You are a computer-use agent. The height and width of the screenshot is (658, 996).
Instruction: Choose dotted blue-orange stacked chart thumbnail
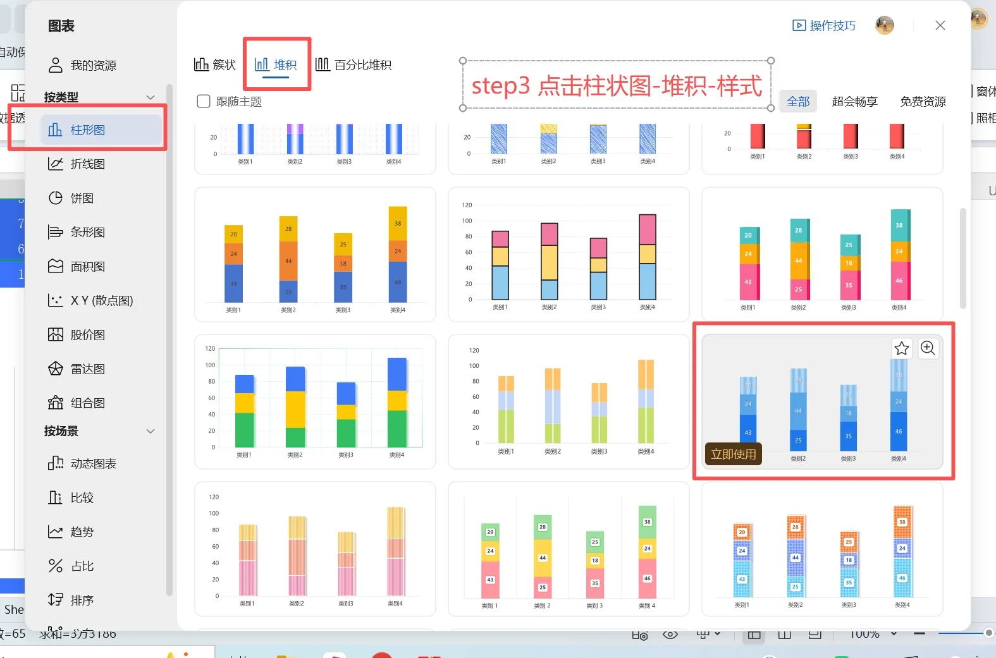click(x=822, y=549)
